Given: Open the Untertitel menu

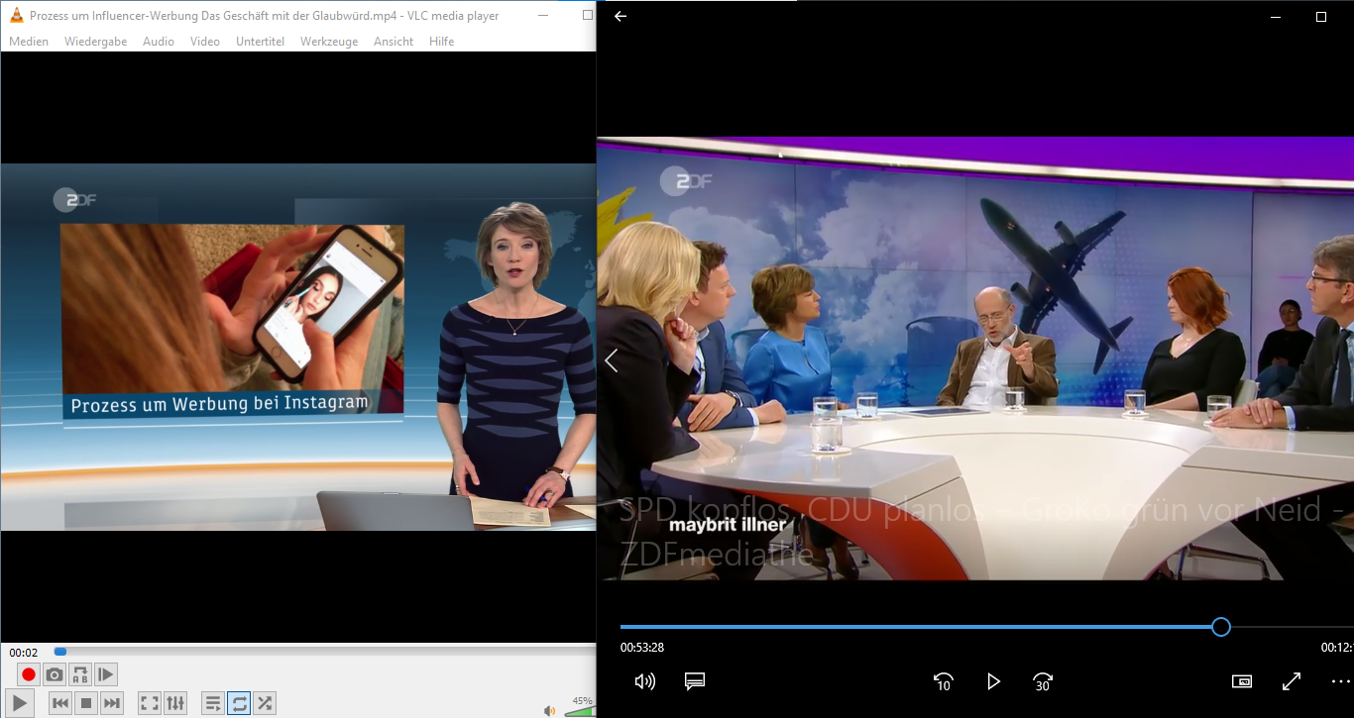Looking at the screenshot, I should pyautogui.click(x=260, y=42).
